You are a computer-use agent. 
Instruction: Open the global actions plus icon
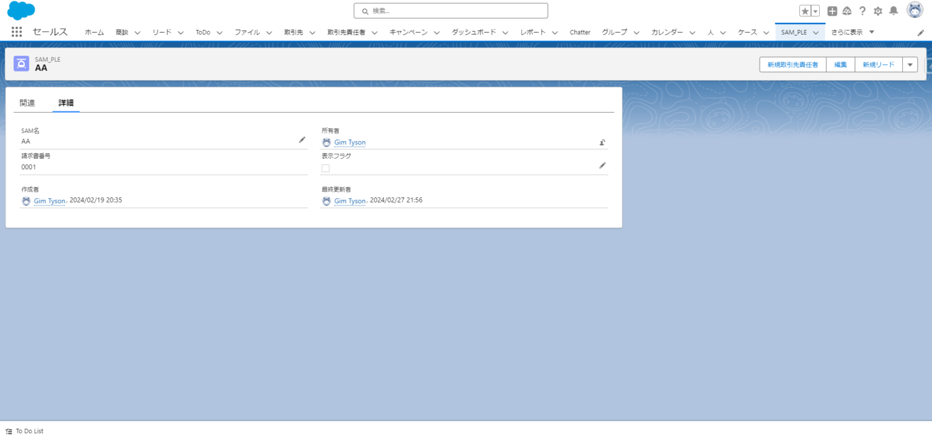coord(832,11)
